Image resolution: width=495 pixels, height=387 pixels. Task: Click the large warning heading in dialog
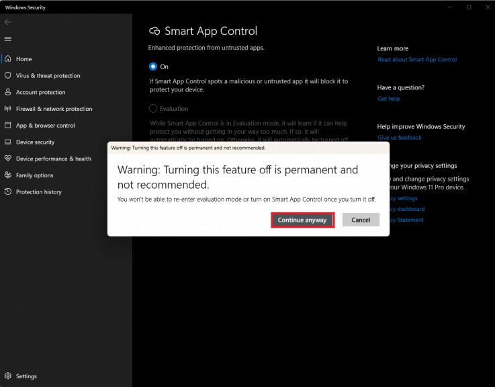pos(238,177)
